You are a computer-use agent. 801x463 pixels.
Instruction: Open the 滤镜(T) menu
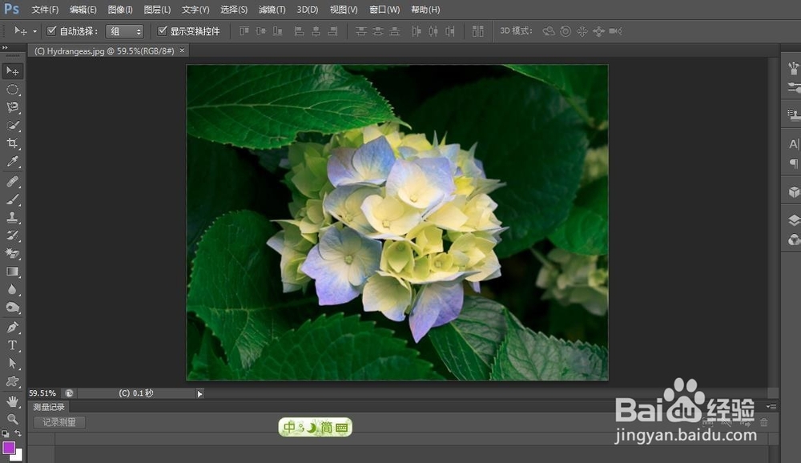(x=272, y=10)
